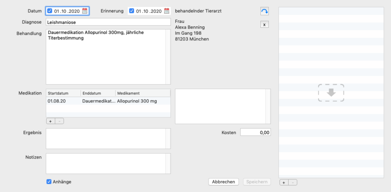Click the Speichern button
This screenshot has height=192, width=391.
tap(257, 182)
